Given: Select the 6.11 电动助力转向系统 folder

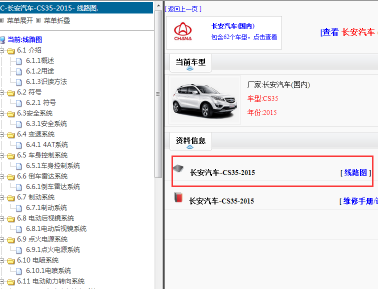Looking at the screenshot, I should click(50, 281).
